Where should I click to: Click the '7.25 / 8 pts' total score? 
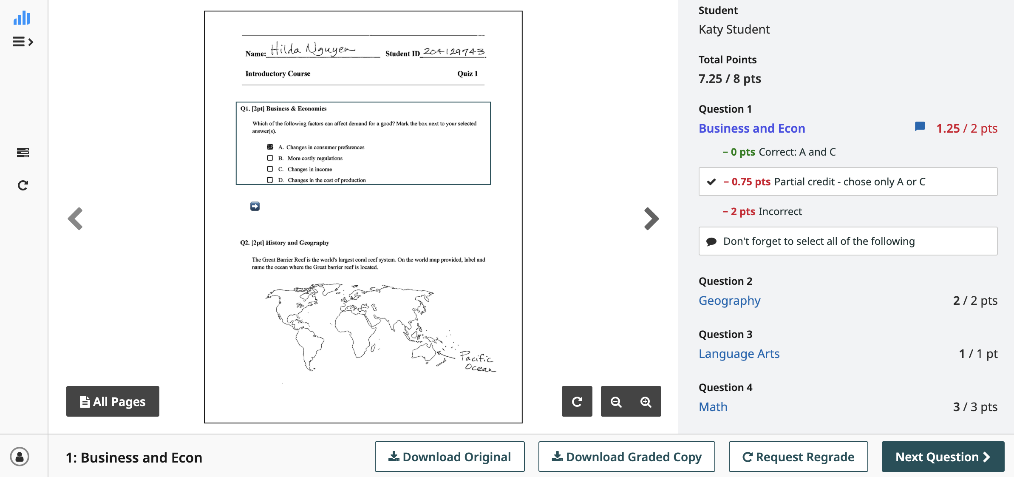coord(730,79)
